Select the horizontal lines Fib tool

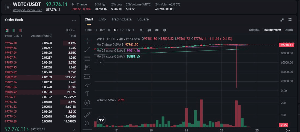pos(87,58)
